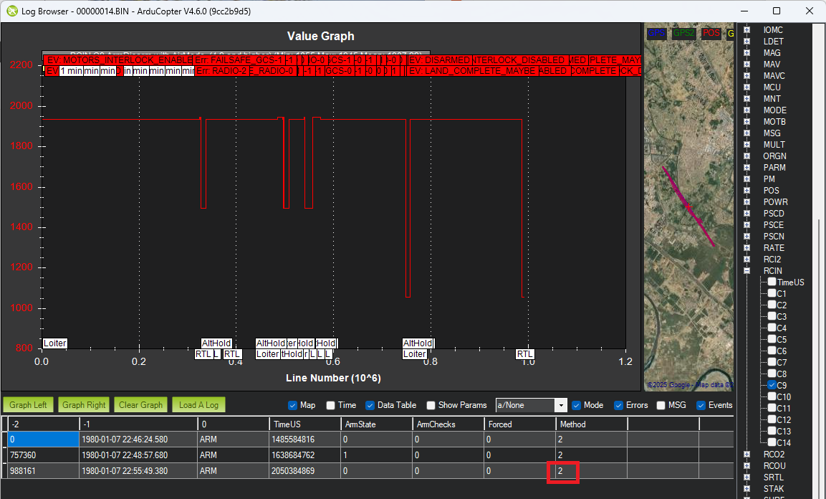Click the Graph Right button
The height and width of the screenshot is (499, 826).
[84, 404]
